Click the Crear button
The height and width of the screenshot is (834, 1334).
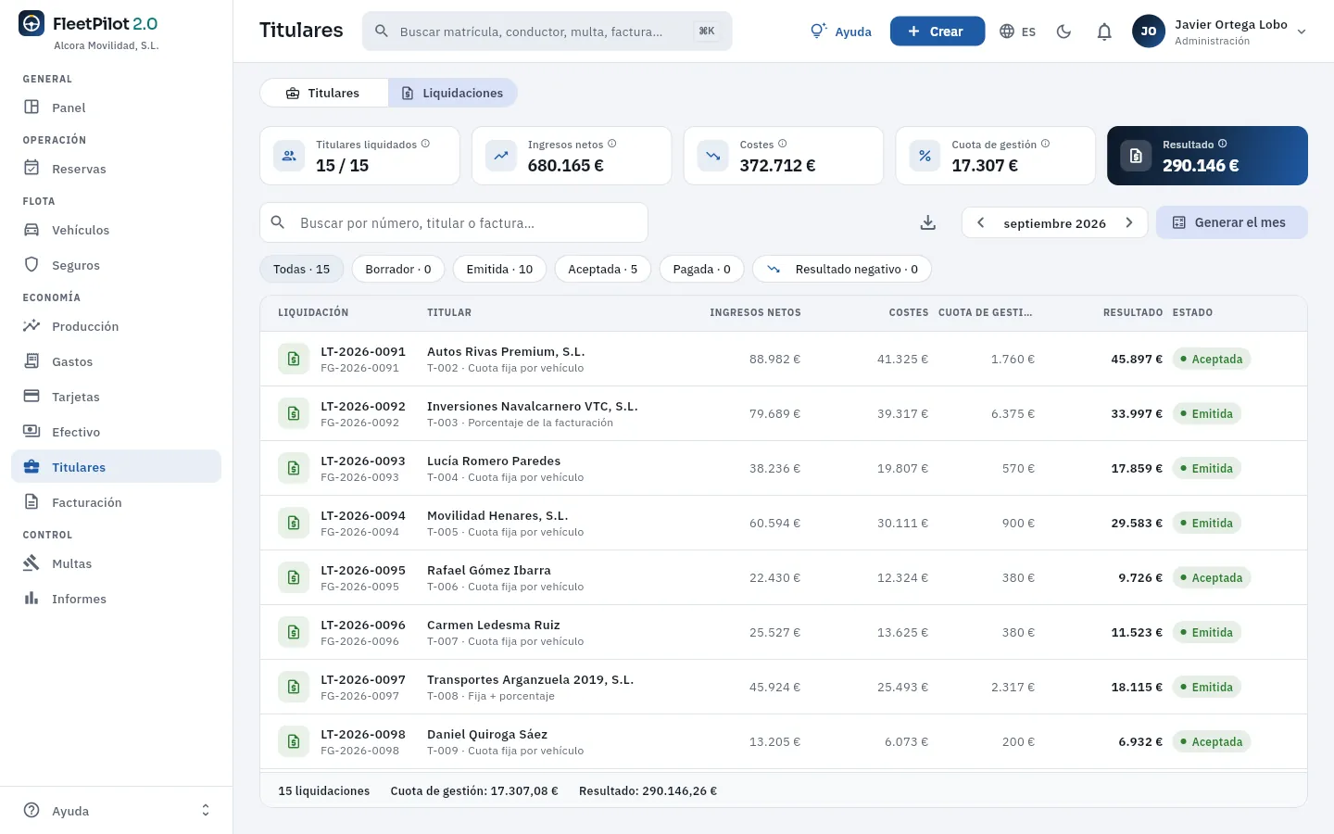point(938,32)
